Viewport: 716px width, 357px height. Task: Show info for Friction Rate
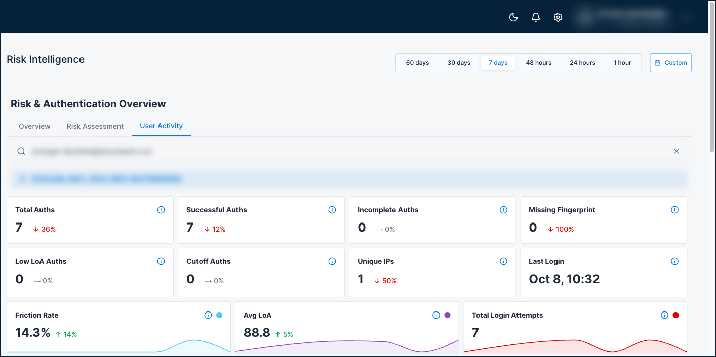click(208, 315)
